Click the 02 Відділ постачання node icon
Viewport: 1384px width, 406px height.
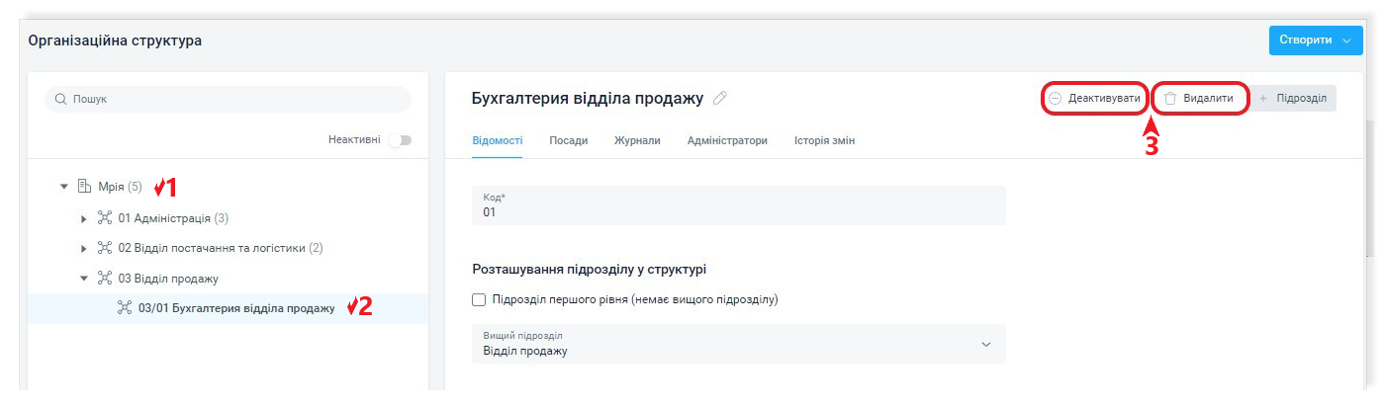point(105,248)
